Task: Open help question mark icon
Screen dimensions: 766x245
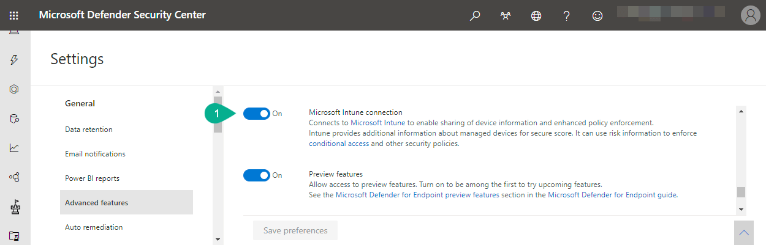Action: click(x=567, y=16)
